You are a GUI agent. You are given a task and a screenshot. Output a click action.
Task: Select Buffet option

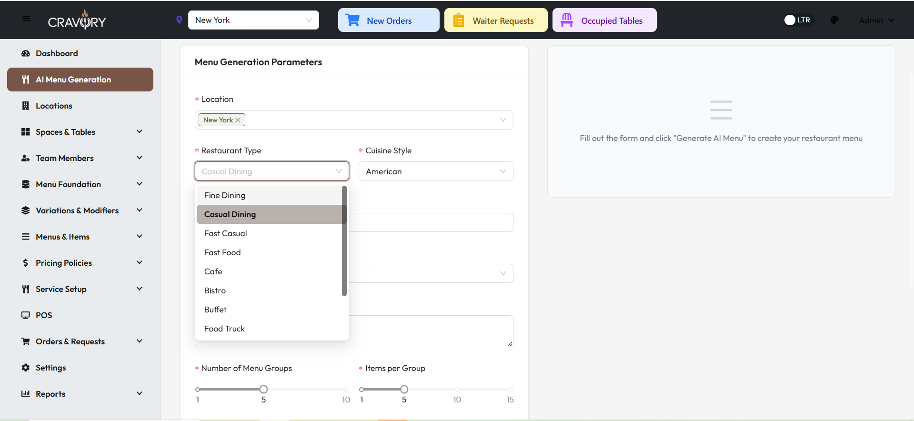pos(270,310)
